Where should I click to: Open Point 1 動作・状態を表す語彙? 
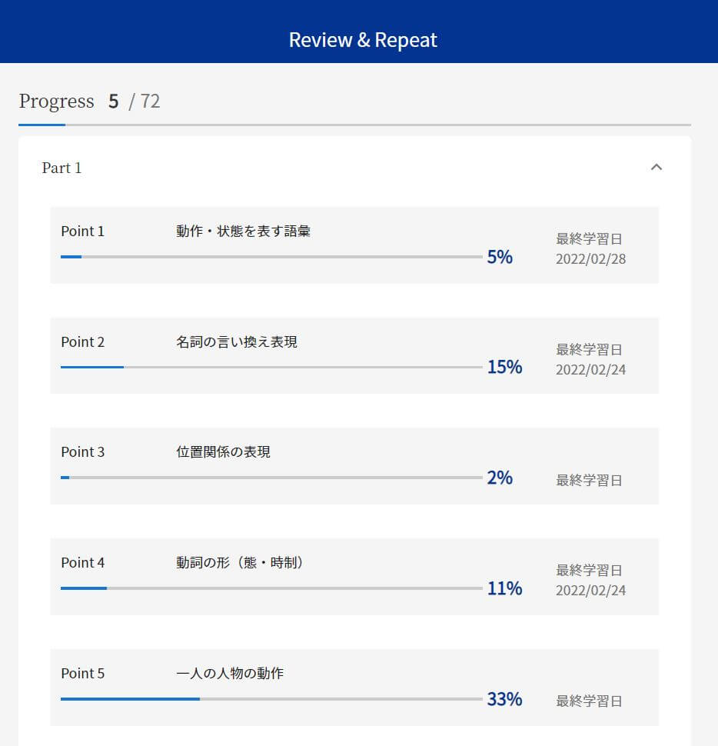[x=354, y=245]
